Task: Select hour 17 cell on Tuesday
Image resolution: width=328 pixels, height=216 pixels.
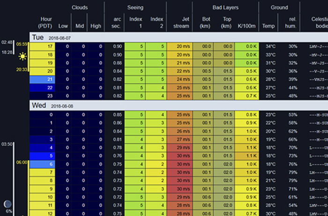Action: click(x=42, y=46)
